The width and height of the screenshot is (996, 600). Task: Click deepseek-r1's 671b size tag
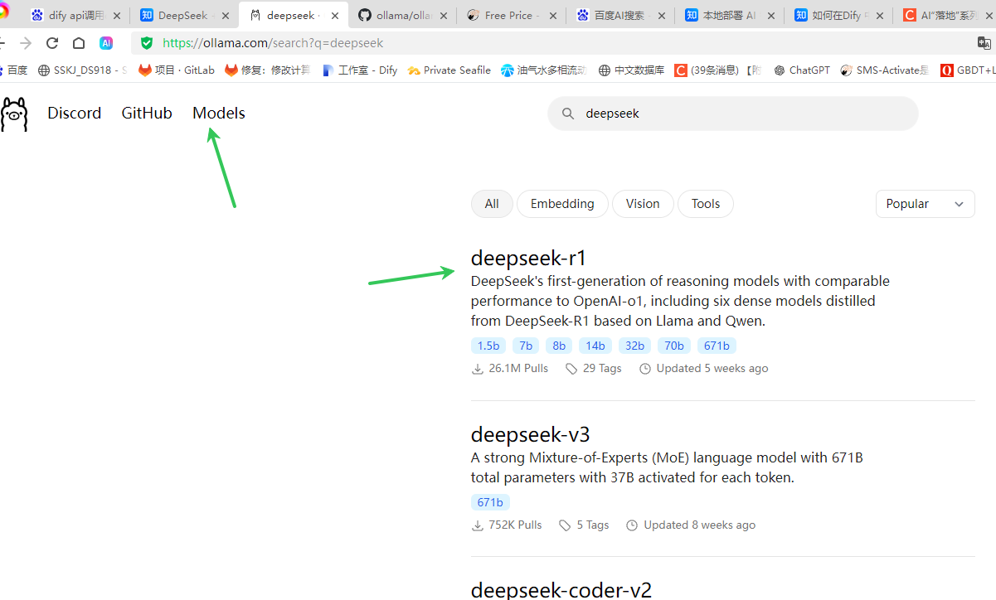pos(717,346)
